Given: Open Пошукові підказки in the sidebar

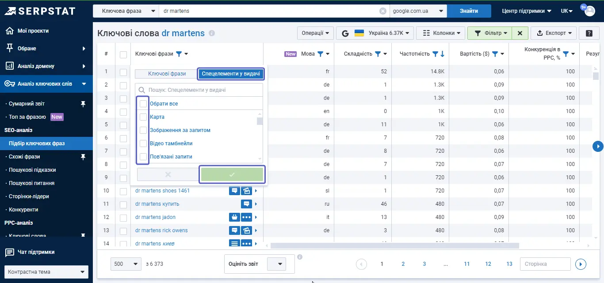Looking at the screenshot, I should (x=32, y=170).
